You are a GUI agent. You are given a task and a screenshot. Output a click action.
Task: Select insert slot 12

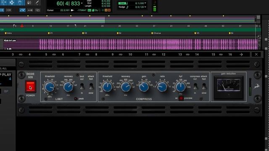coord(164,55)
